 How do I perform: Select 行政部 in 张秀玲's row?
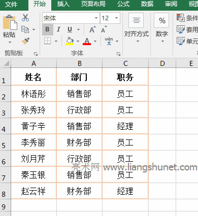tap(79, 110)
